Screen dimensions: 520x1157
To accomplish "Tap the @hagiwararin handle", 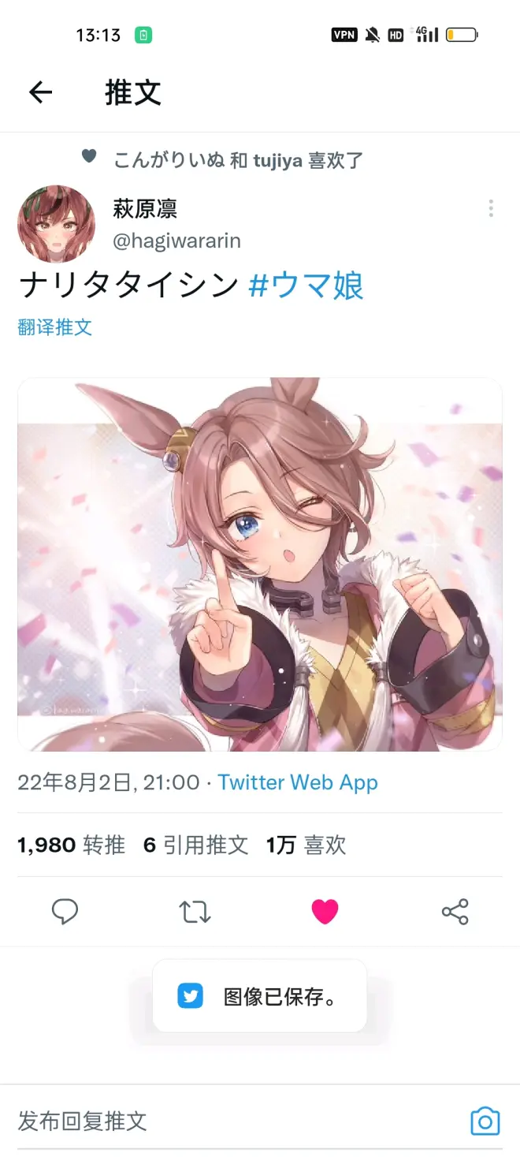I will [176, 241].
